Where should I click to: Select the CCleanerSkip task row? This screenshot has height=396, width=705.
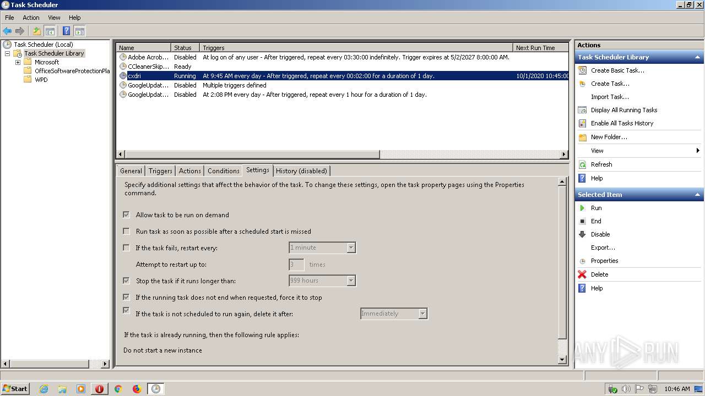342,67
